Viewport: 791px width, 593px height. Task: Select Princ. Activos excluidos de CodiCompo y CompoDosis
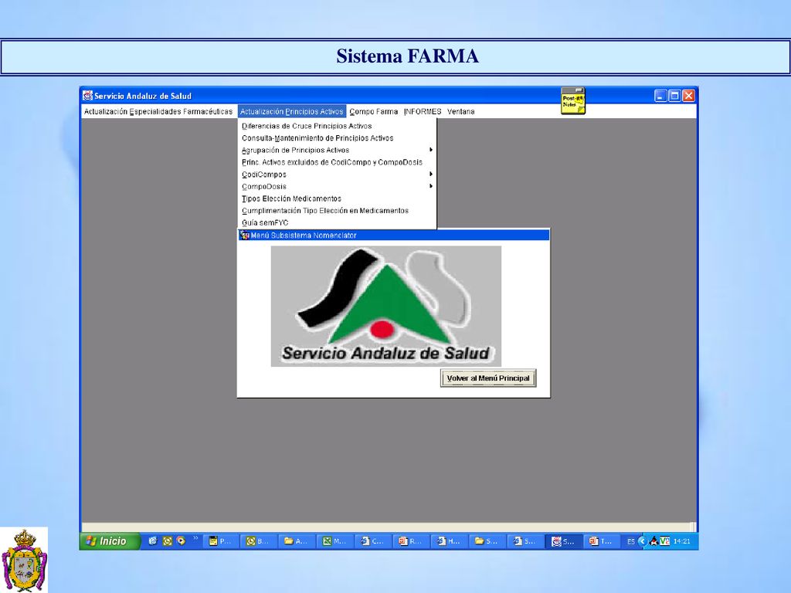pyautogui.click(x=337, y=162)
